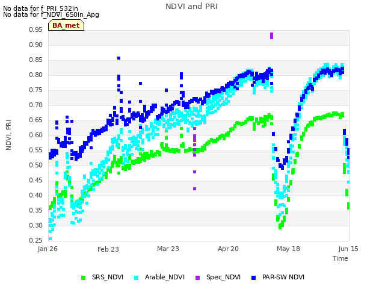
Task: Select the SRS_NDVI legend label
Action: [x=108, y=277]
